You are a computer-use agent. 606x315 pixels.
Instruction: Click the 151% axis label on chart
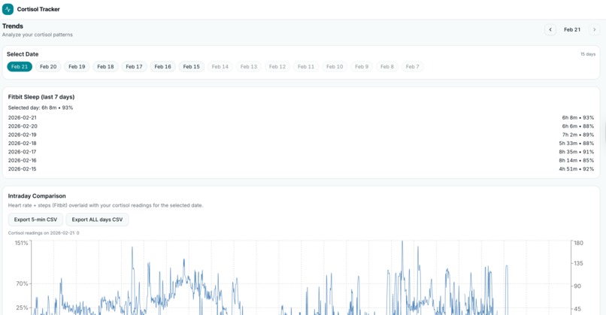pos(21,243)
